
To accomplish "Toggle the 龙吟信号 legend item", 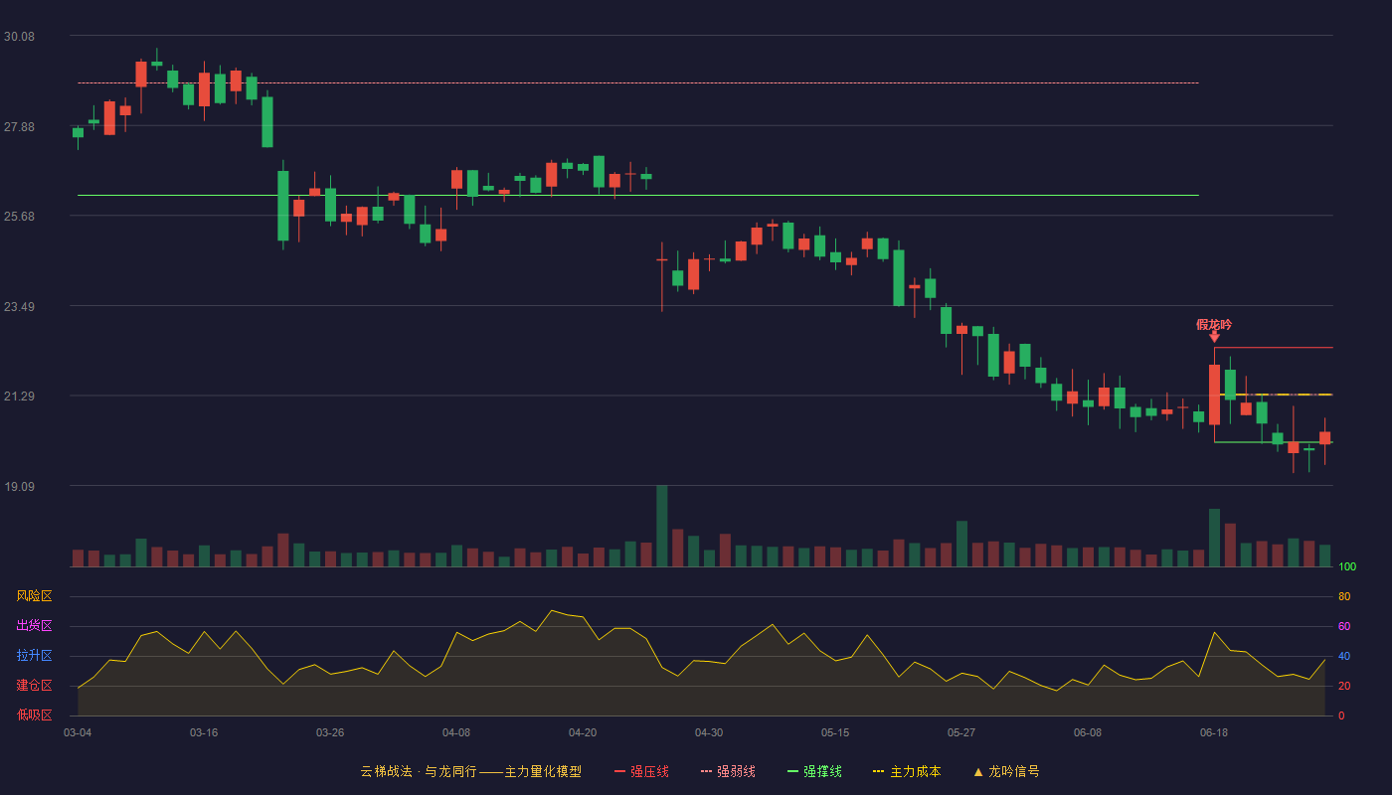I will coord(1006,771).
